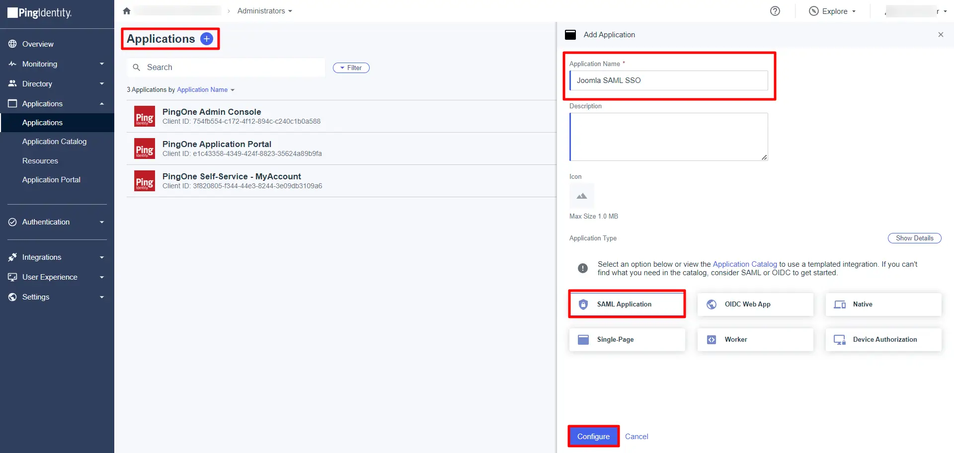The width and height of the screenshot is (954, 453).
Task: Open the user account dropdown arrow
Action: tap(945, 11)
